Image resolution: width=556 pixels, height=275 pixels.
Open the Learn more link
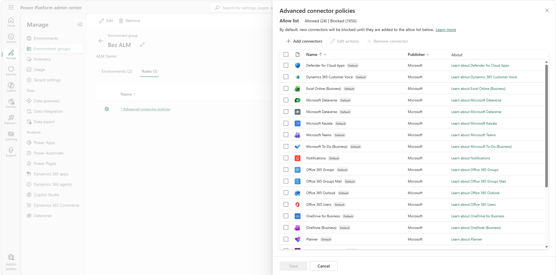(x=446, y=30)
